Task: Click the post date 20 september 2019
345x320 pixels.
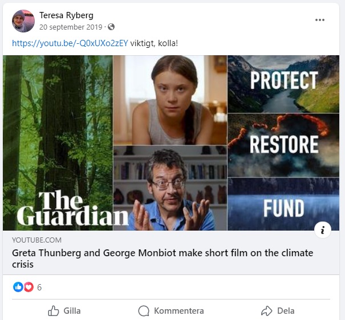Action: point(71,27)
